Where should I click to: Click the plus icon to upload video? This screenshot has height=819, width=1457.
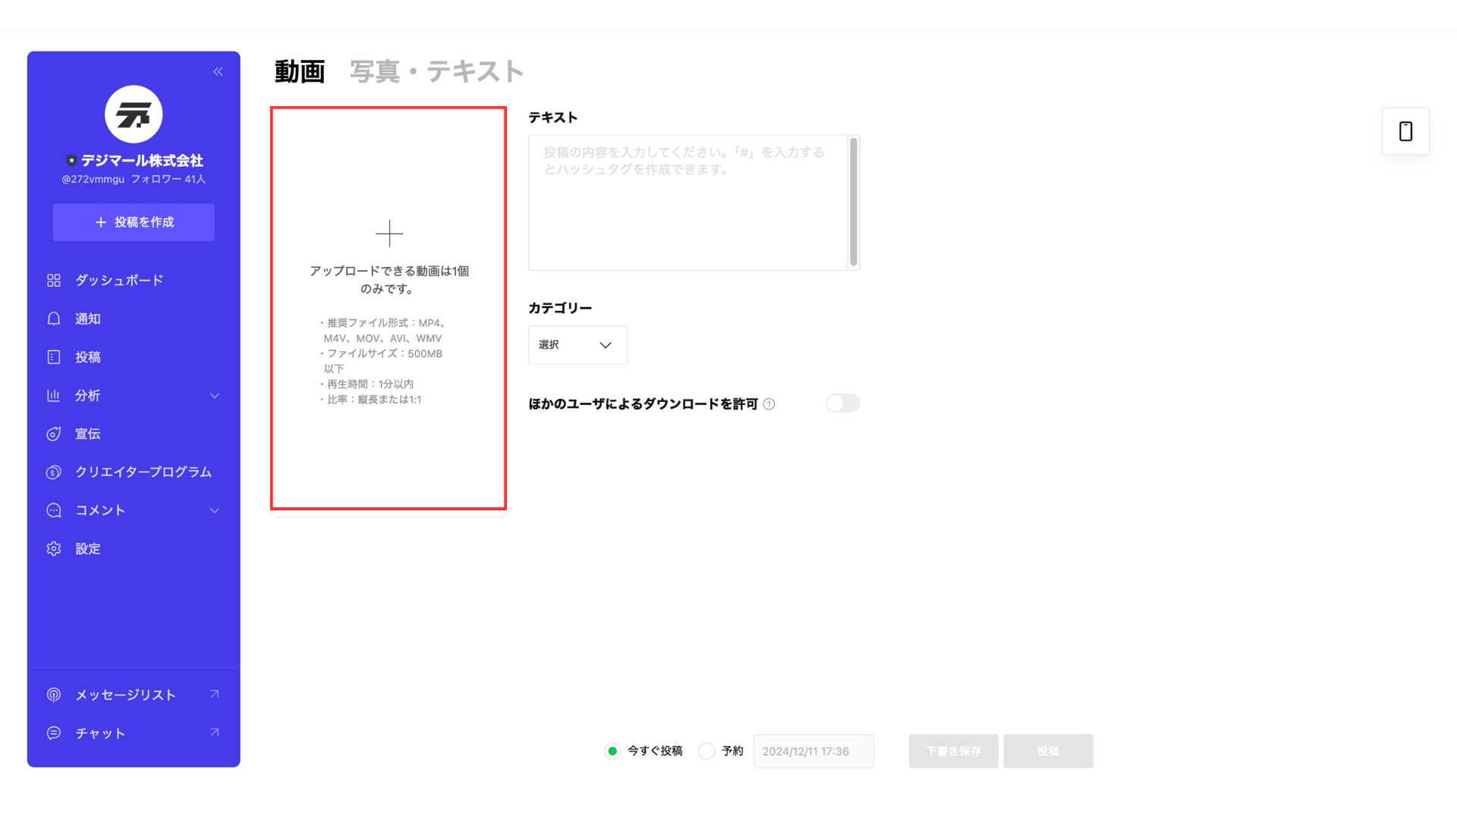point(389,234)
